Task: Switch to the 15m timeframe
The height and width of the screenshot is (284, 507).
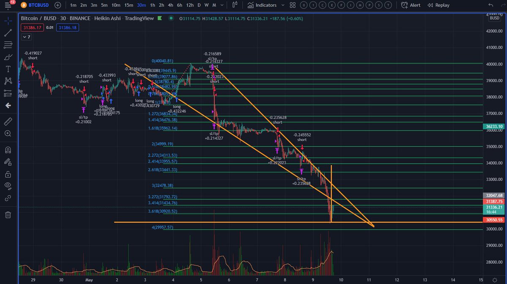Action: (x=129, y=5)
